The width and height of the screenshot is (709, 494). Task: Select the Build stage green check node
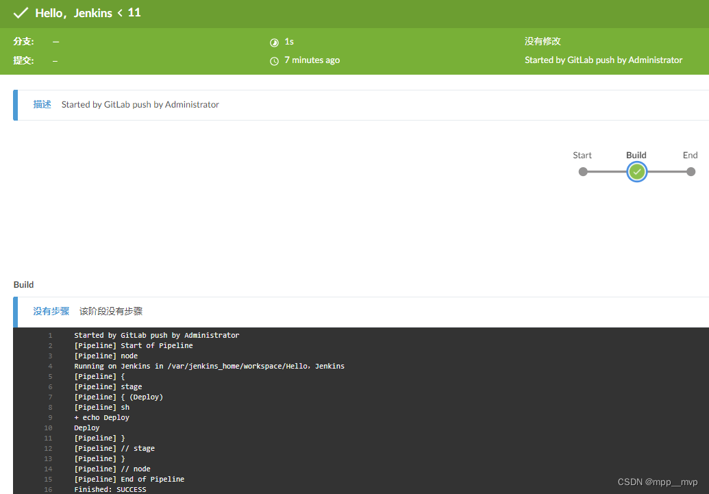pos(636,172)
